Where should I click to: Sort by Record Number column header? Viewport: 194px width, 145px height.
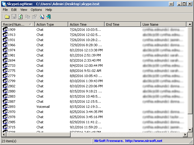18,24
